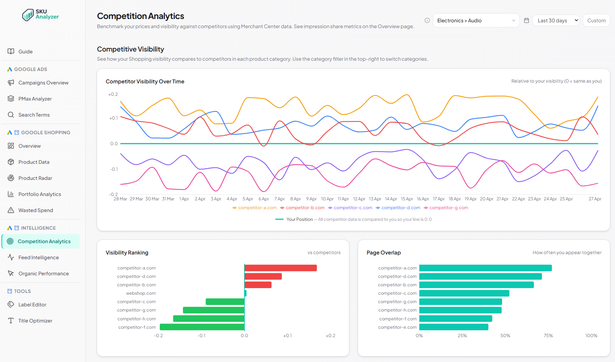Open Overview under Google Shopping

pyautogui.click(x=29, y=146)
